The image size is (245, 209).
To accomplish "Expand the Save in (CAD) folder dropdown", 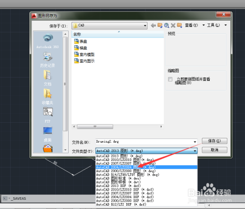I will 145,26.
